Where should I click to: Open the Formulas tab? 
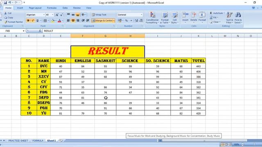pos(52,8)
